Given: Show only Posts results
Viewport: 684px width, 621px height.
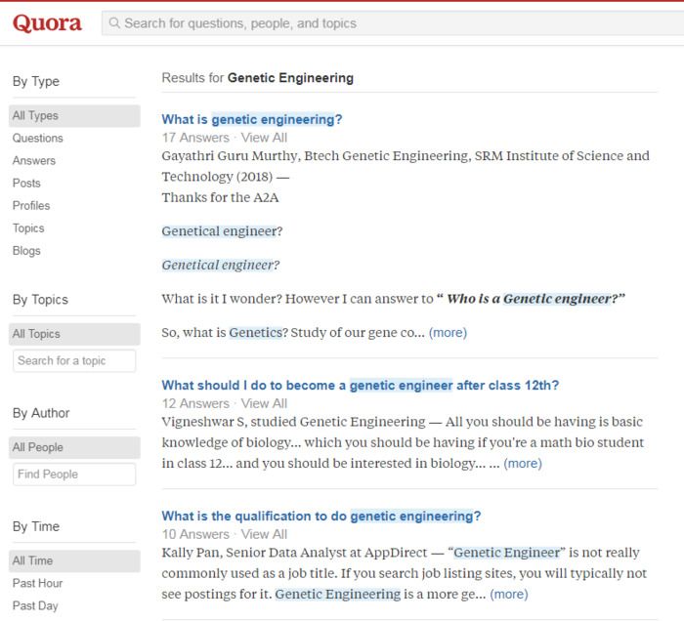Looking at the screenshot, I should [27, 183].
